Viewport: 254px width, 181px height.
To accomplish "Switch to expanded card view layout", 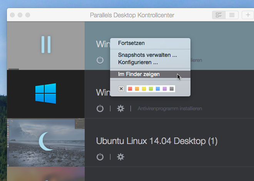I will pyautogui.click(x=219, y=15).
